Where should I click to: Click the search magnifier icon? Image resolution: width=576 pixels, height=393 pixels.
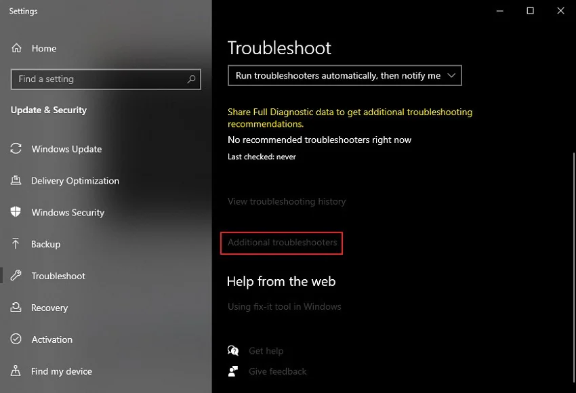192,79
